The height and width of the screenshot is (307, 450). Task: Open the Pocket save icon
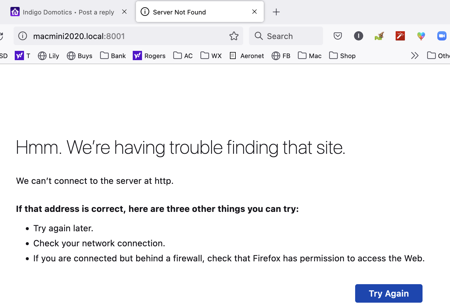(338, 36)
